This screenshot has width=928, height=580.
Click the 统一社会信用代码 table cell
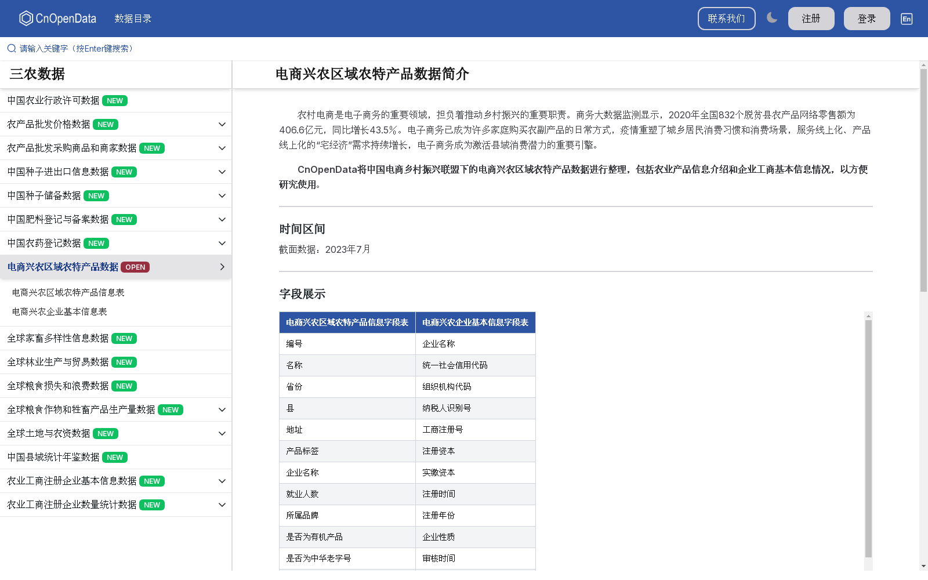point(475,365)
